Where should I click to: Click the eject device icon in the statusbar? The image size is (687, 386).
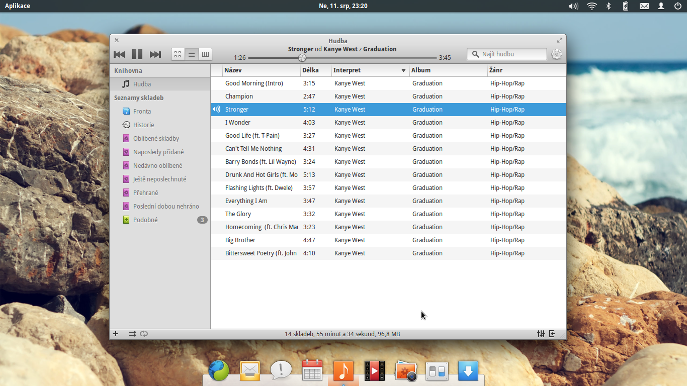[552, 333]
